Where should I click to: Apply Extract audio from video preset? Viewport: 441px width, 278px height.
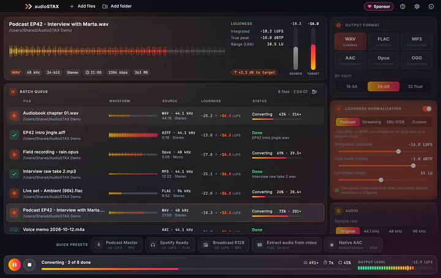point(287,244)
